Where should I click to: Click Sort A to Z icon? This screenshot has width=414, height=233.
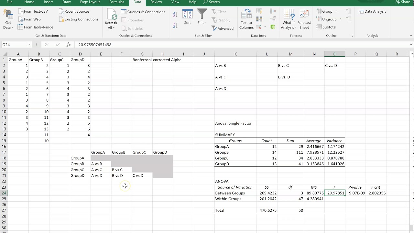[x=175, y=15]
